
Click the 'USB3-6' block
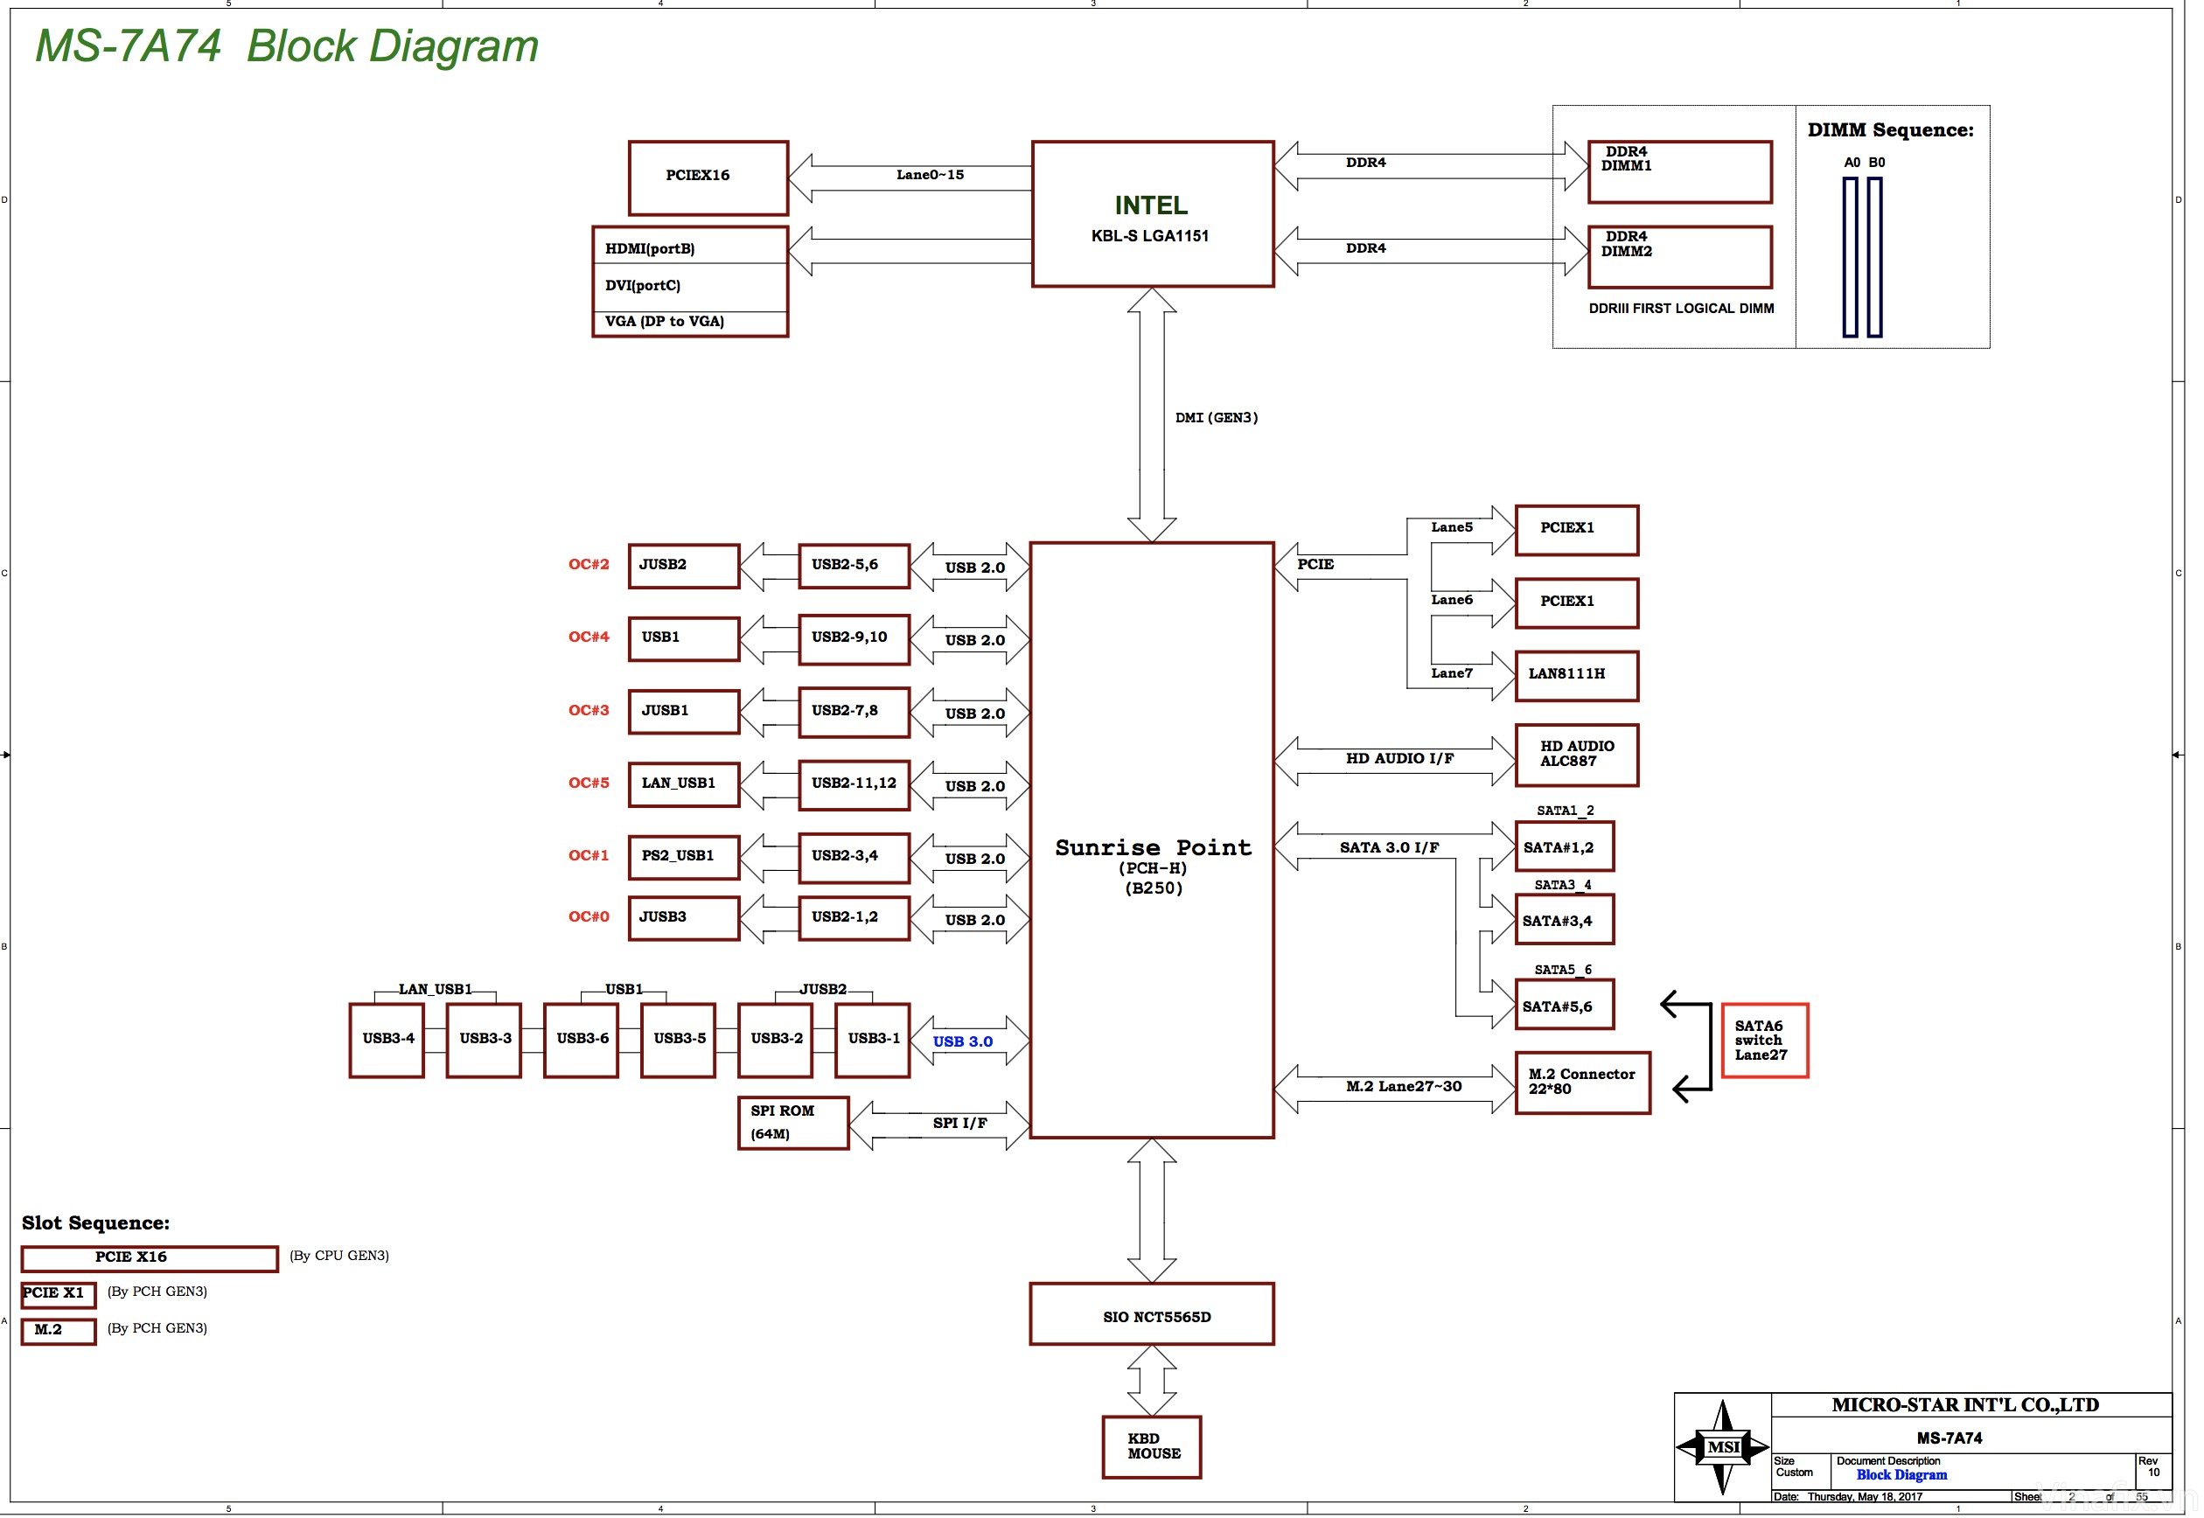pos(580,1041)
